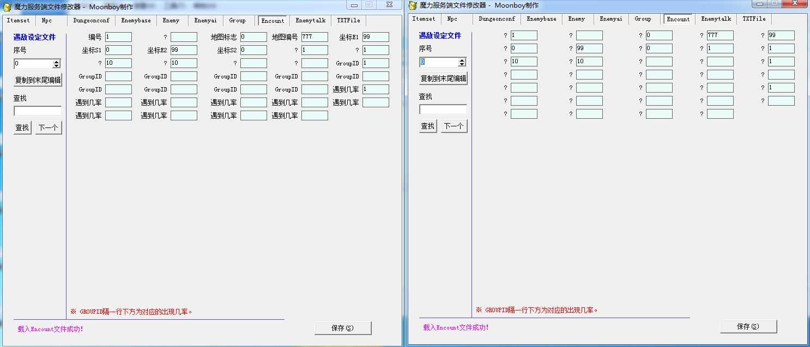This screenshot has width=810, height=347.
Task: Click 下一个 button in the left window
Action: point(49,127)
